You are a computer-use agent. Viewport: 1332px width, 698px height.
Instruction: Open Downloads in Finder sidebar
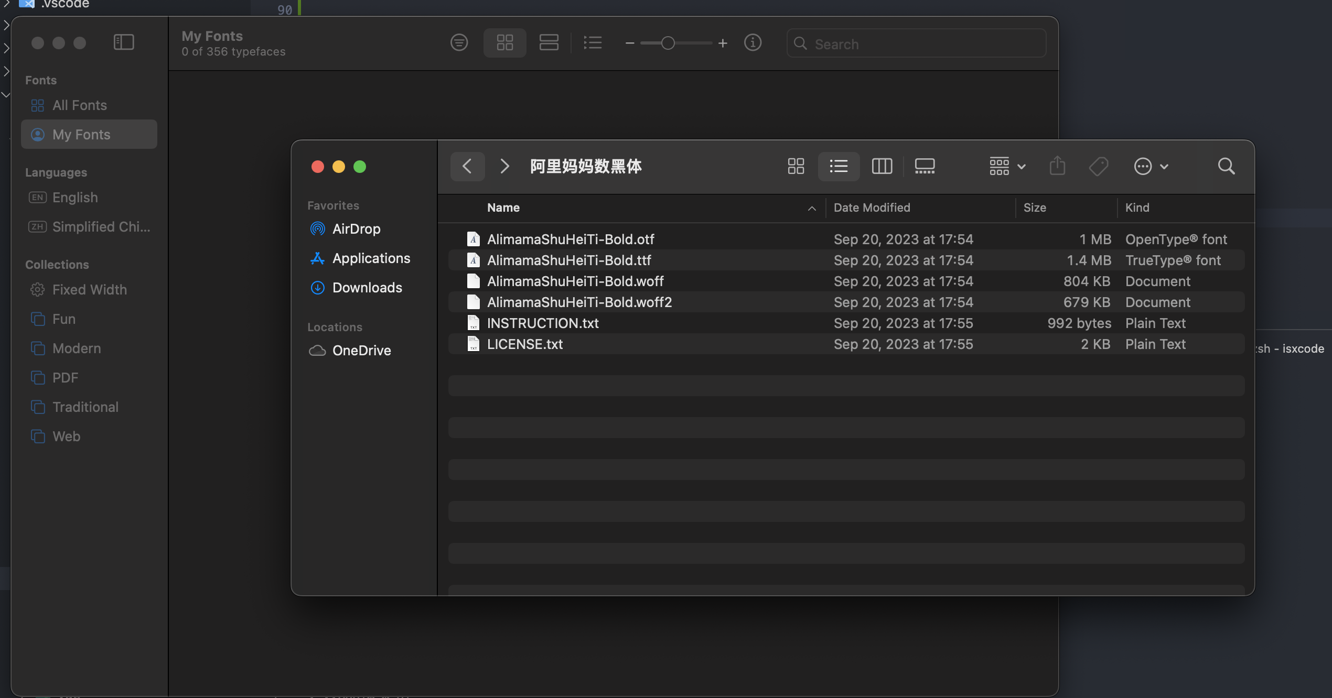[x=356, y=288]
